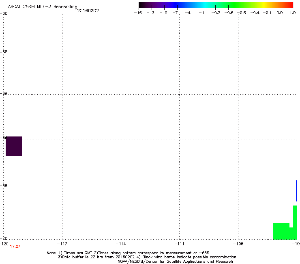Click the 1.0 label on the color scale
300x264 pixels.
click(x=293, y=13)
